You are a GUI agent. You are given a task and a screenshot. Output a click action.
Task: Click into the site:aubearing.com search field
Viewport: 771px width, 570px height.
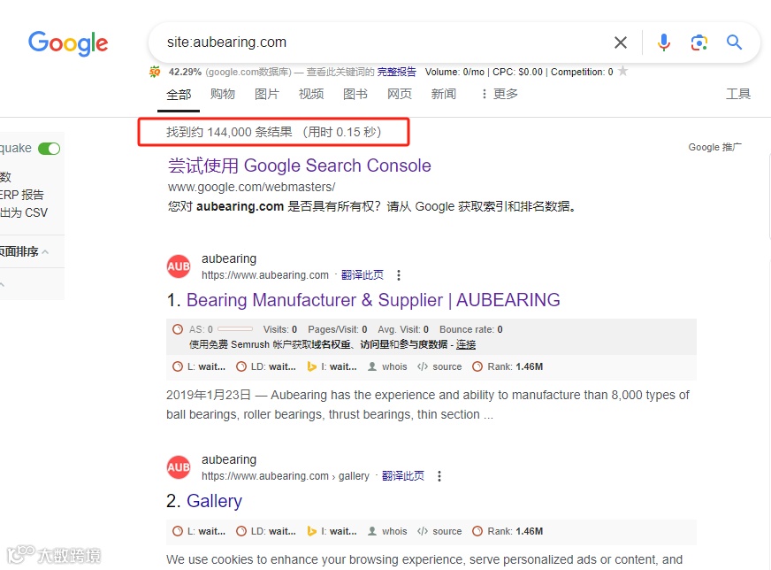[384, 42]
